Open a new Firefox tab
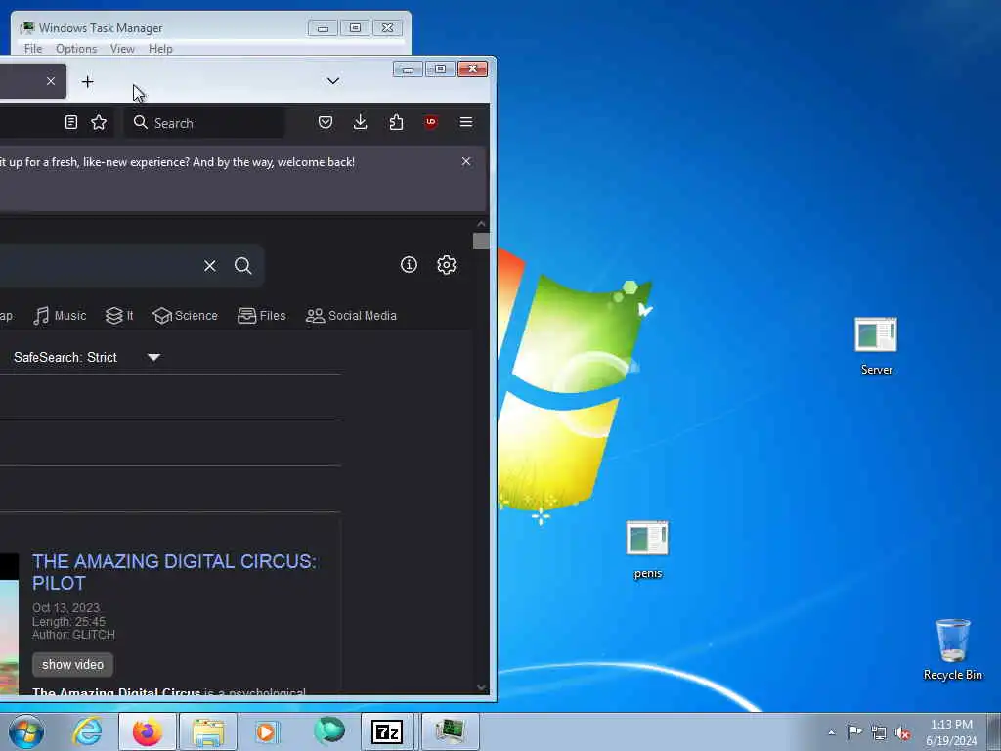This screenshot has height=751, width=1001. pos(87,82)
